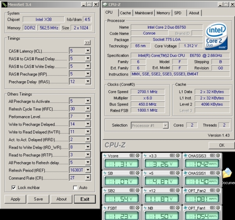Open Write to Precharge Delayed dropdown
This screenshot has height=220, width=235.
pyautogui.click(x=88, y=124)
